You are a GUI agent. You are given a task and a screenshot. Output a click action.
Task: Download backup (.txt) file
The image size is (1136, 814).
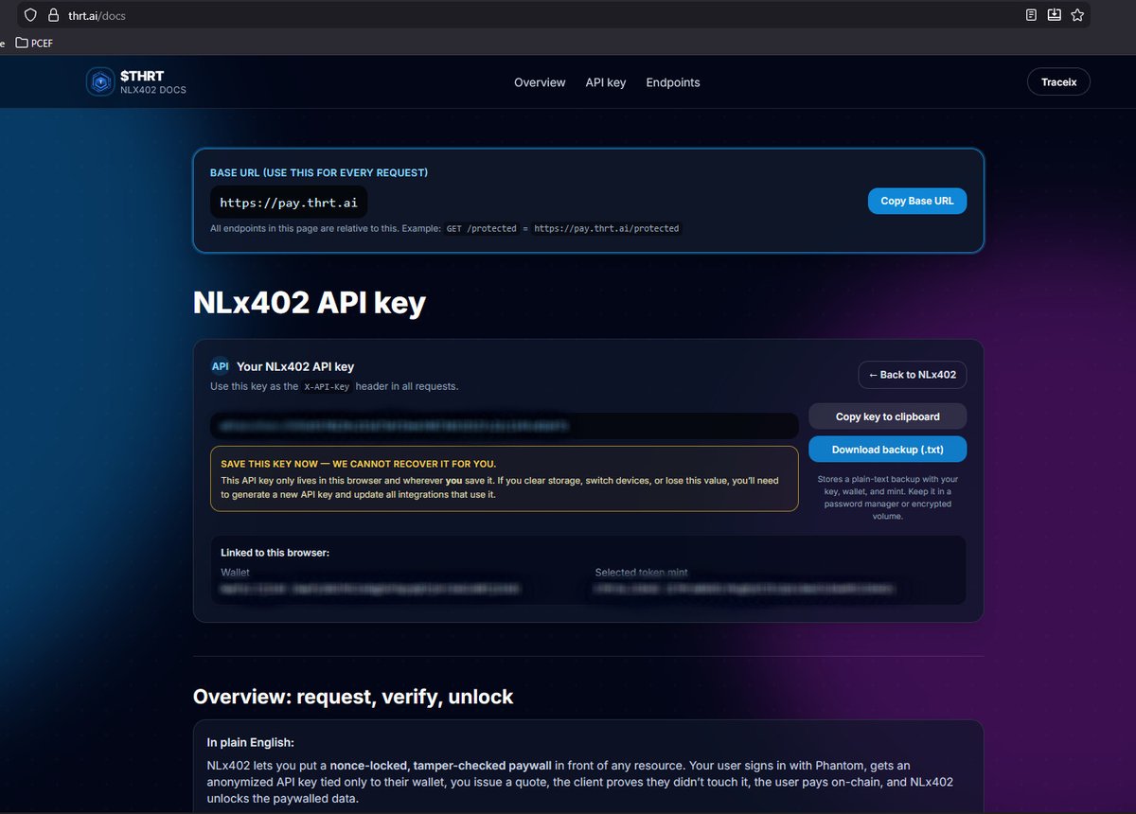(888, 450)
